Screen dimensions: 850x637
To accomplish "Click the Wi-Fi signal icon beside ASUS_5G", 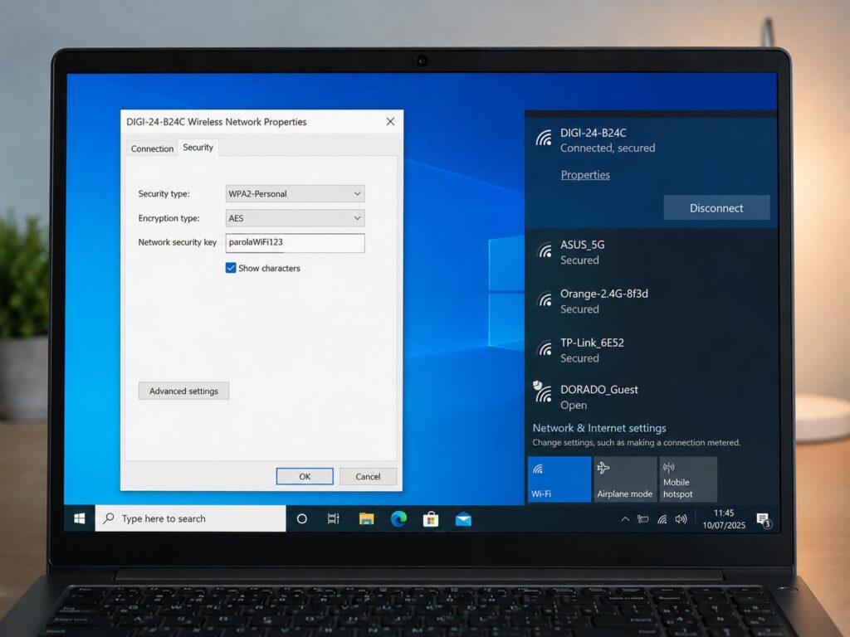I will [545, 250].
